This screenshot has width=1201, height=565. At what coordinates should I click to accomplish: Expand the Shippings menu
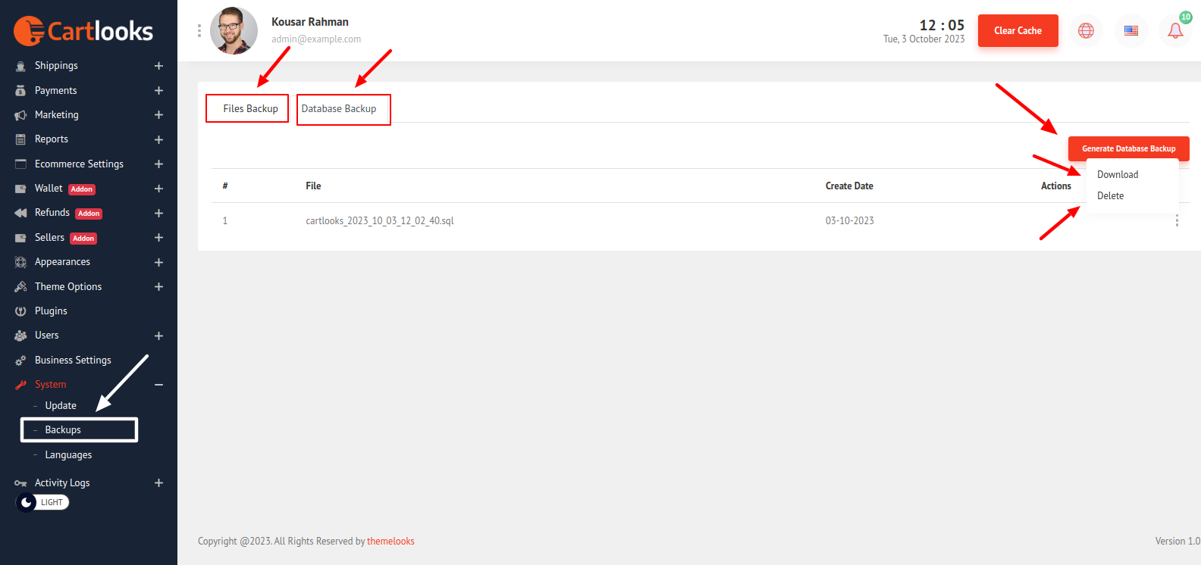158,66
